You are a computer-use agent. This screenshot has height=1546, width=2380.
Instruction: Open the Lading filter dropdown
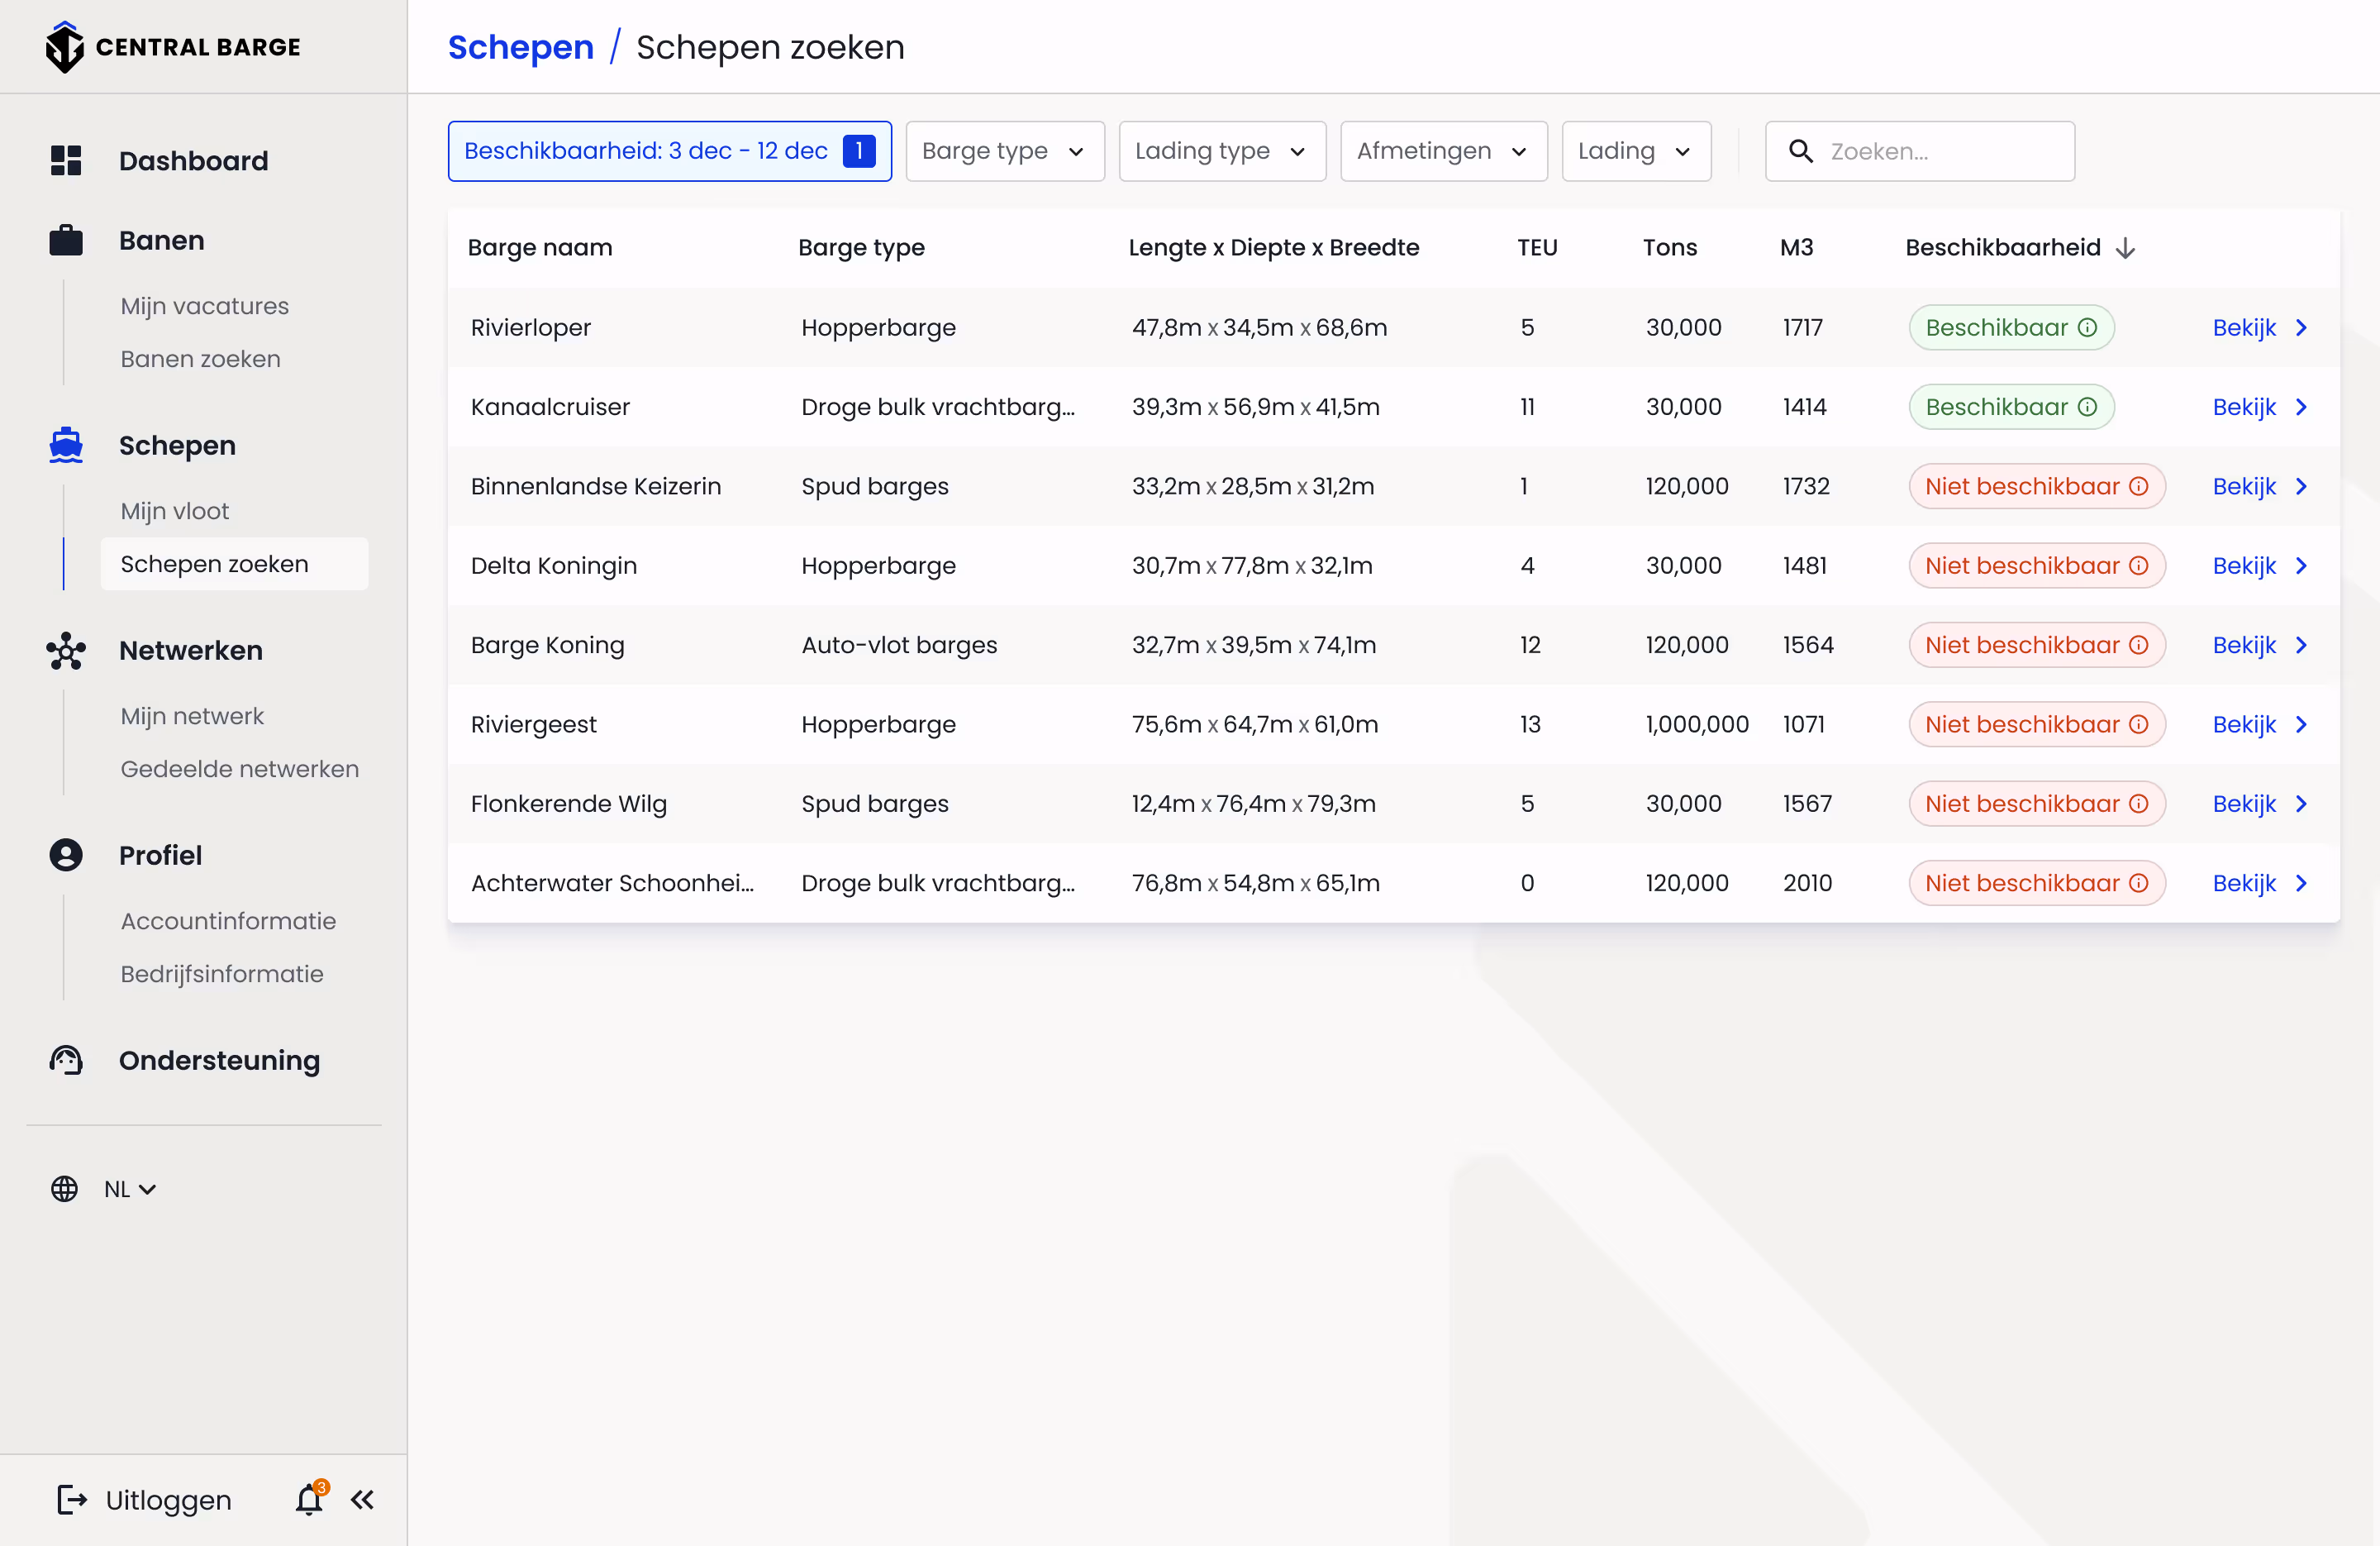tap(1636, 151)
